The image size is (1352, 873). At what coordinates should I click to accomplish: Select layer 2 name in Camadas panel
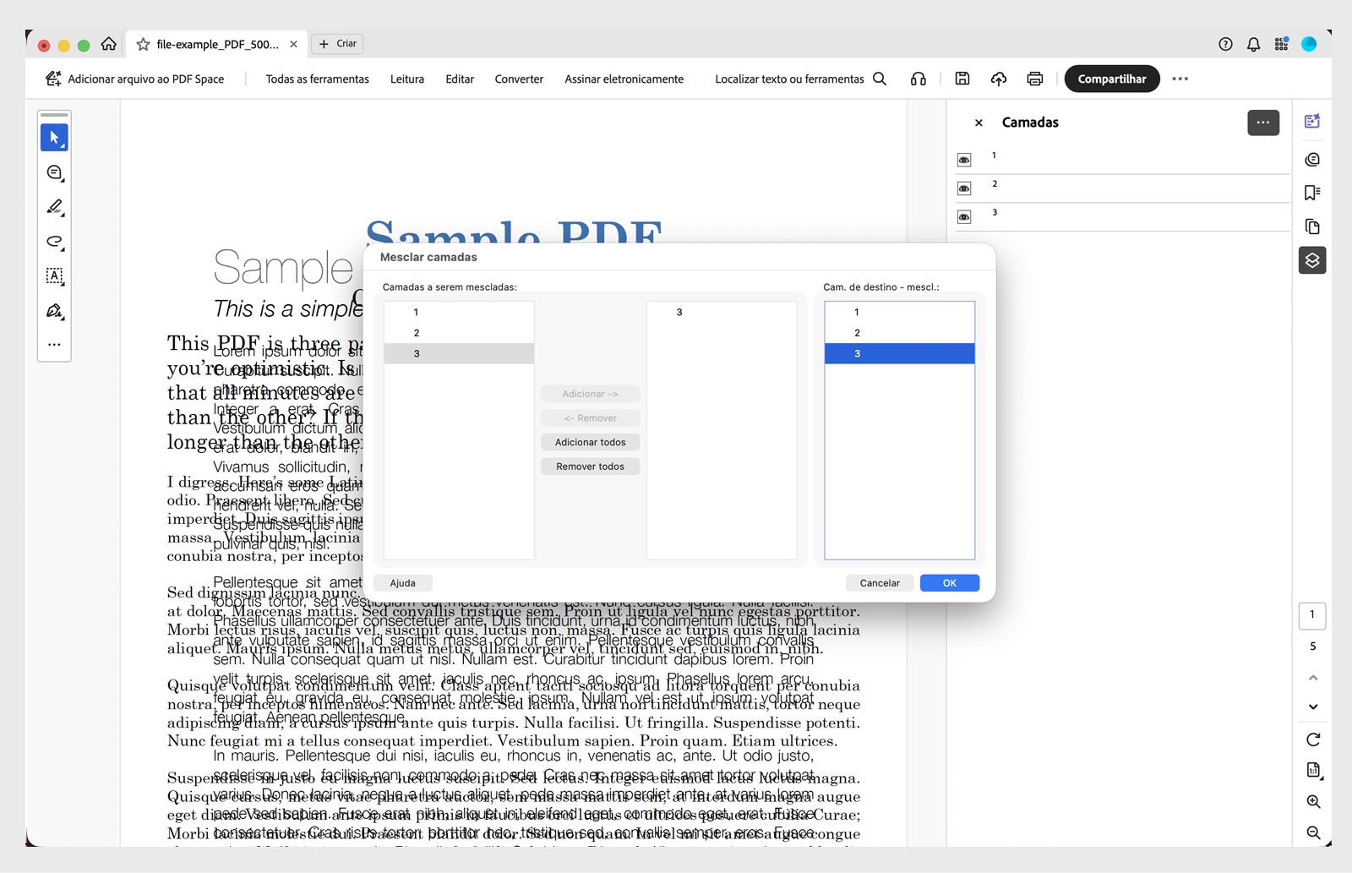(995, 184)
